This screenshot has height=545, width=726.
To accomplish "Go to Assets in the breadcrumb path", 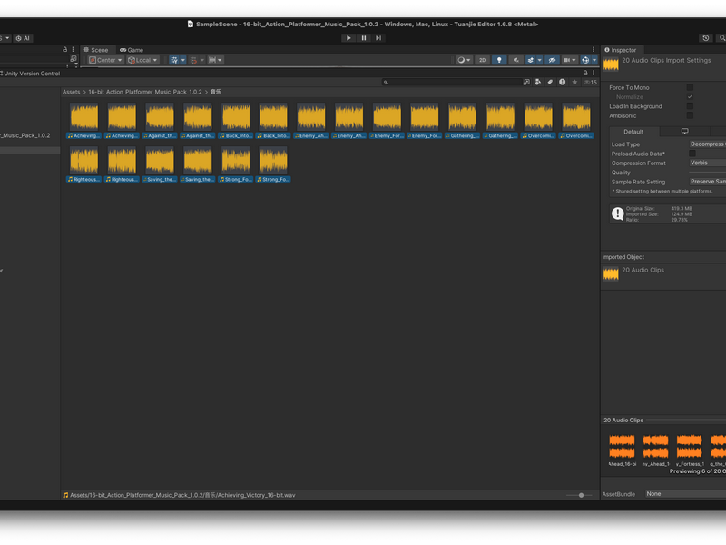I will point(72,92).
